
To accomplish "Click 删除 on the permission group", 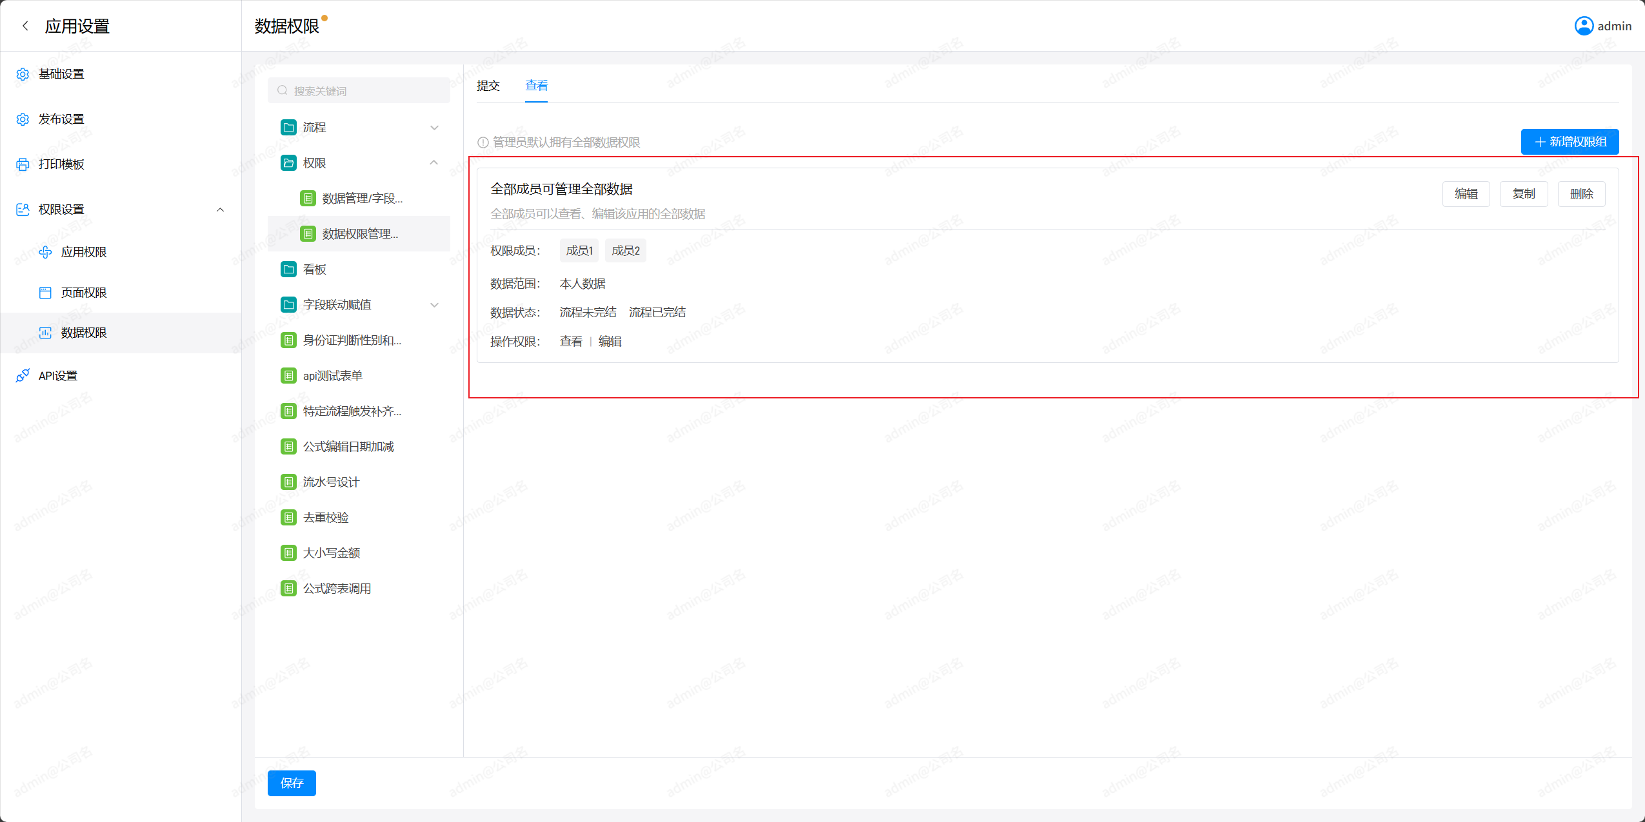I will point(1581,194).
